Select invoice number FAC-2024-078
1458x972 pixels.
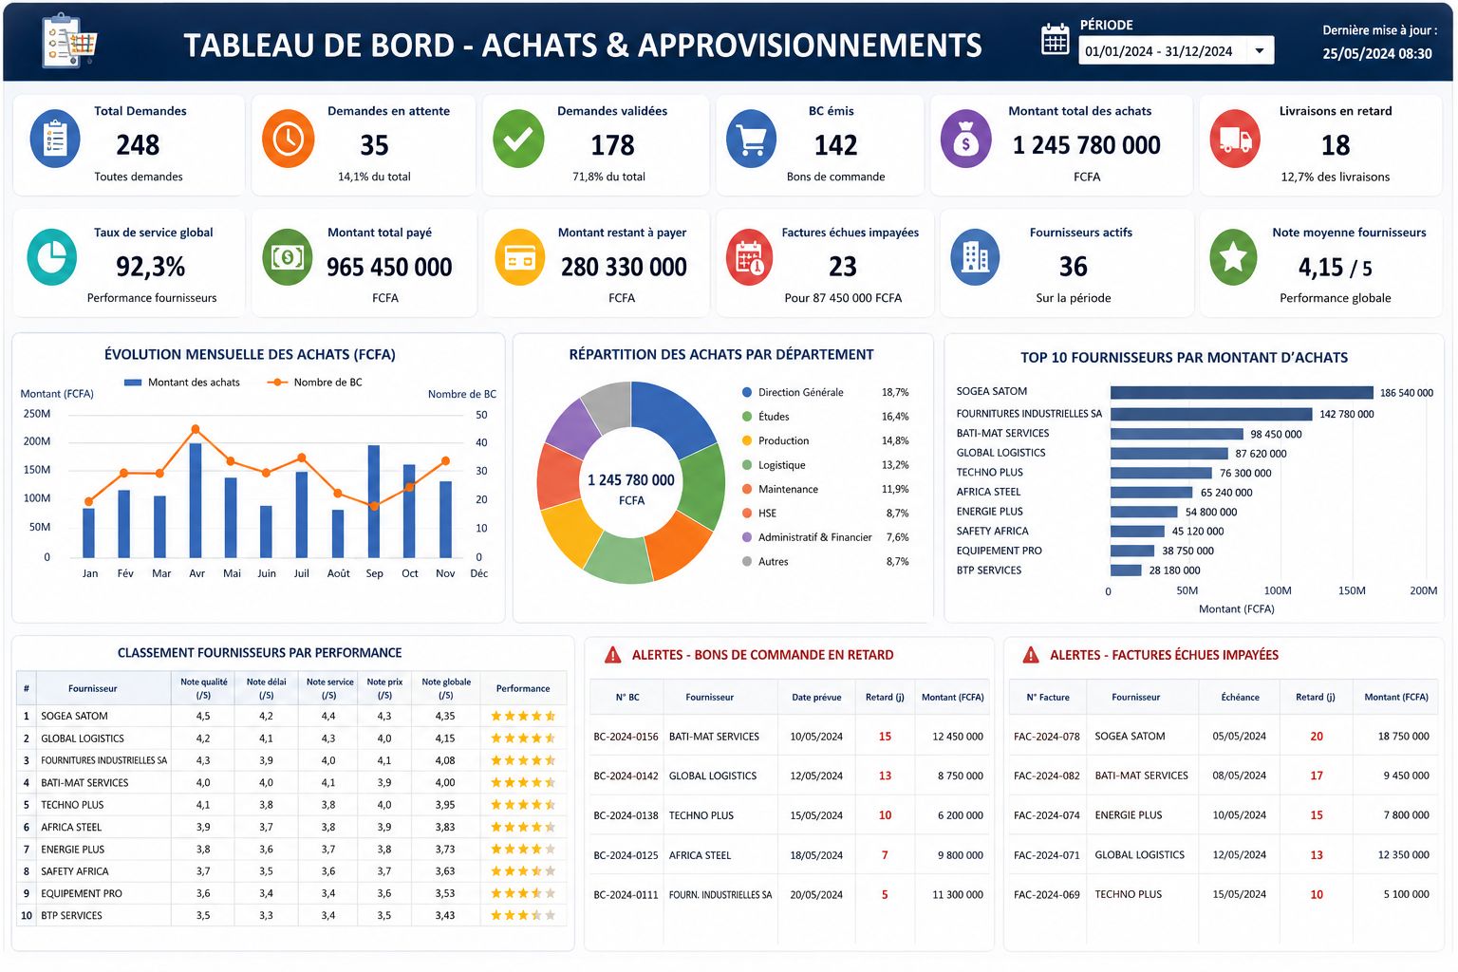click(1047, 737)
